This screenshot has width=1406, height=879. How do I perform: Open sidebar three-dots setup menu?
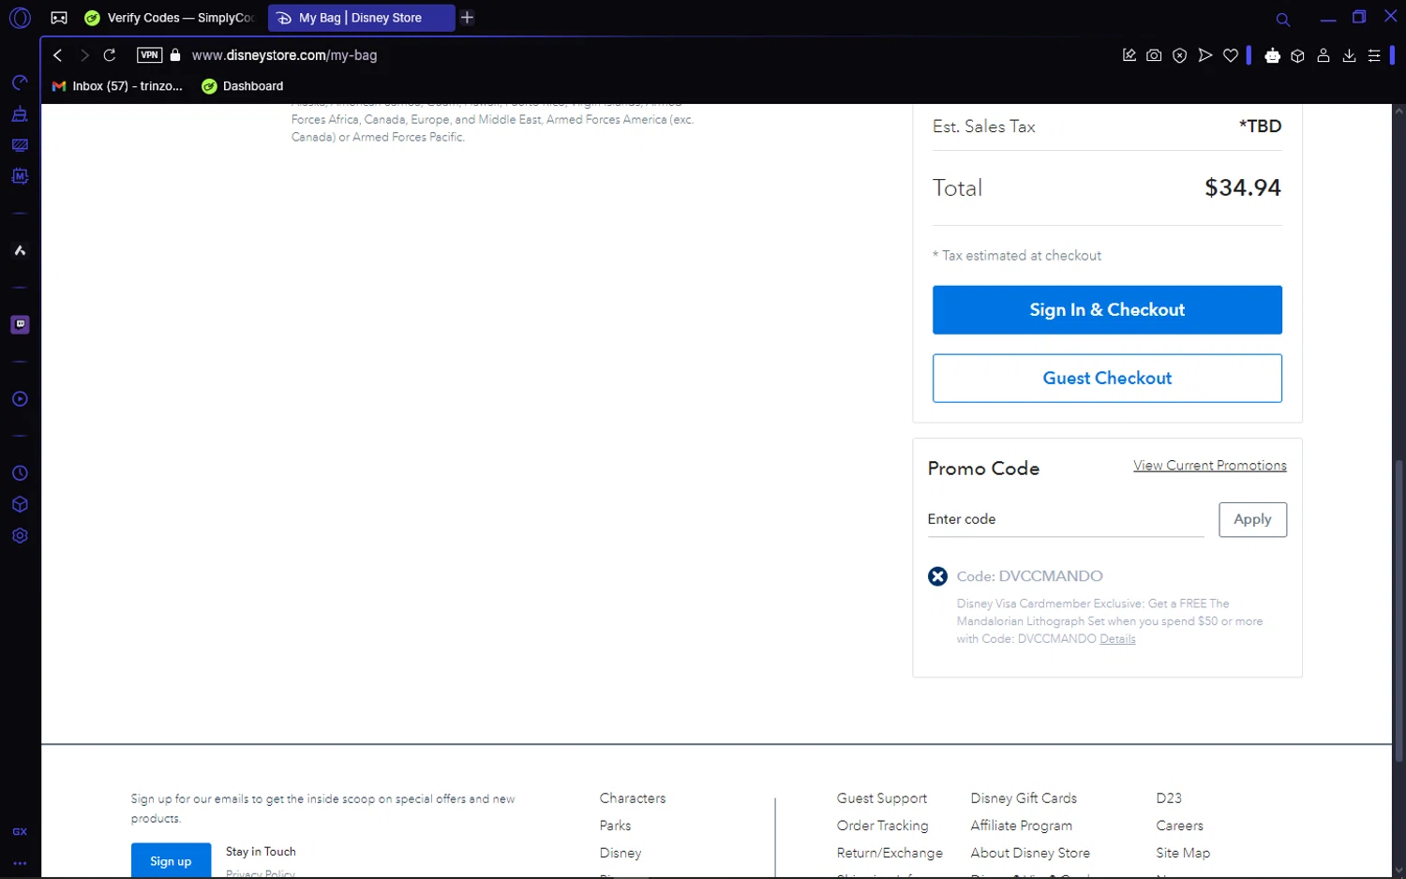[x=20, y=863]
